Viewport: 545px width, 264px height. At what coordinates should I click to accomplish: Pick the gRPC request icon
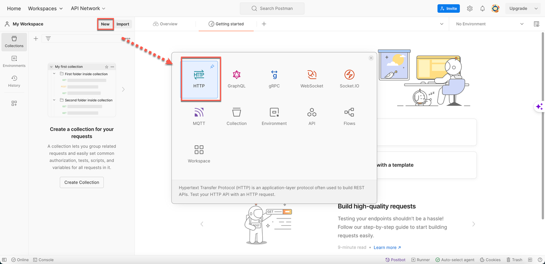274,79
